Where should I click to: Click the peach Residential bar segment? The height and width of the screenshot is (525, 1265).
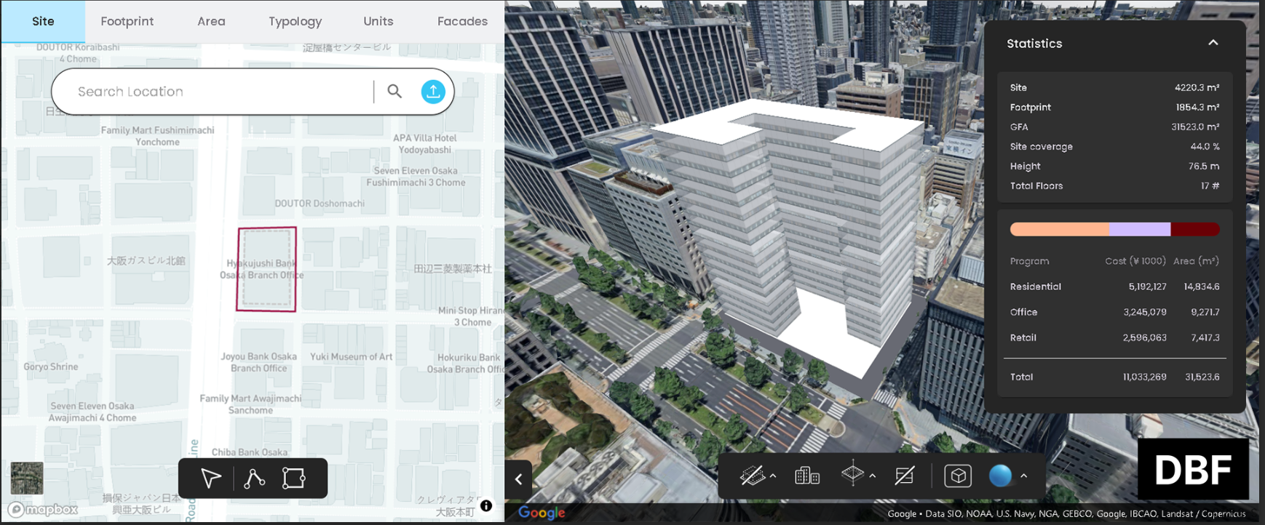1059,229
